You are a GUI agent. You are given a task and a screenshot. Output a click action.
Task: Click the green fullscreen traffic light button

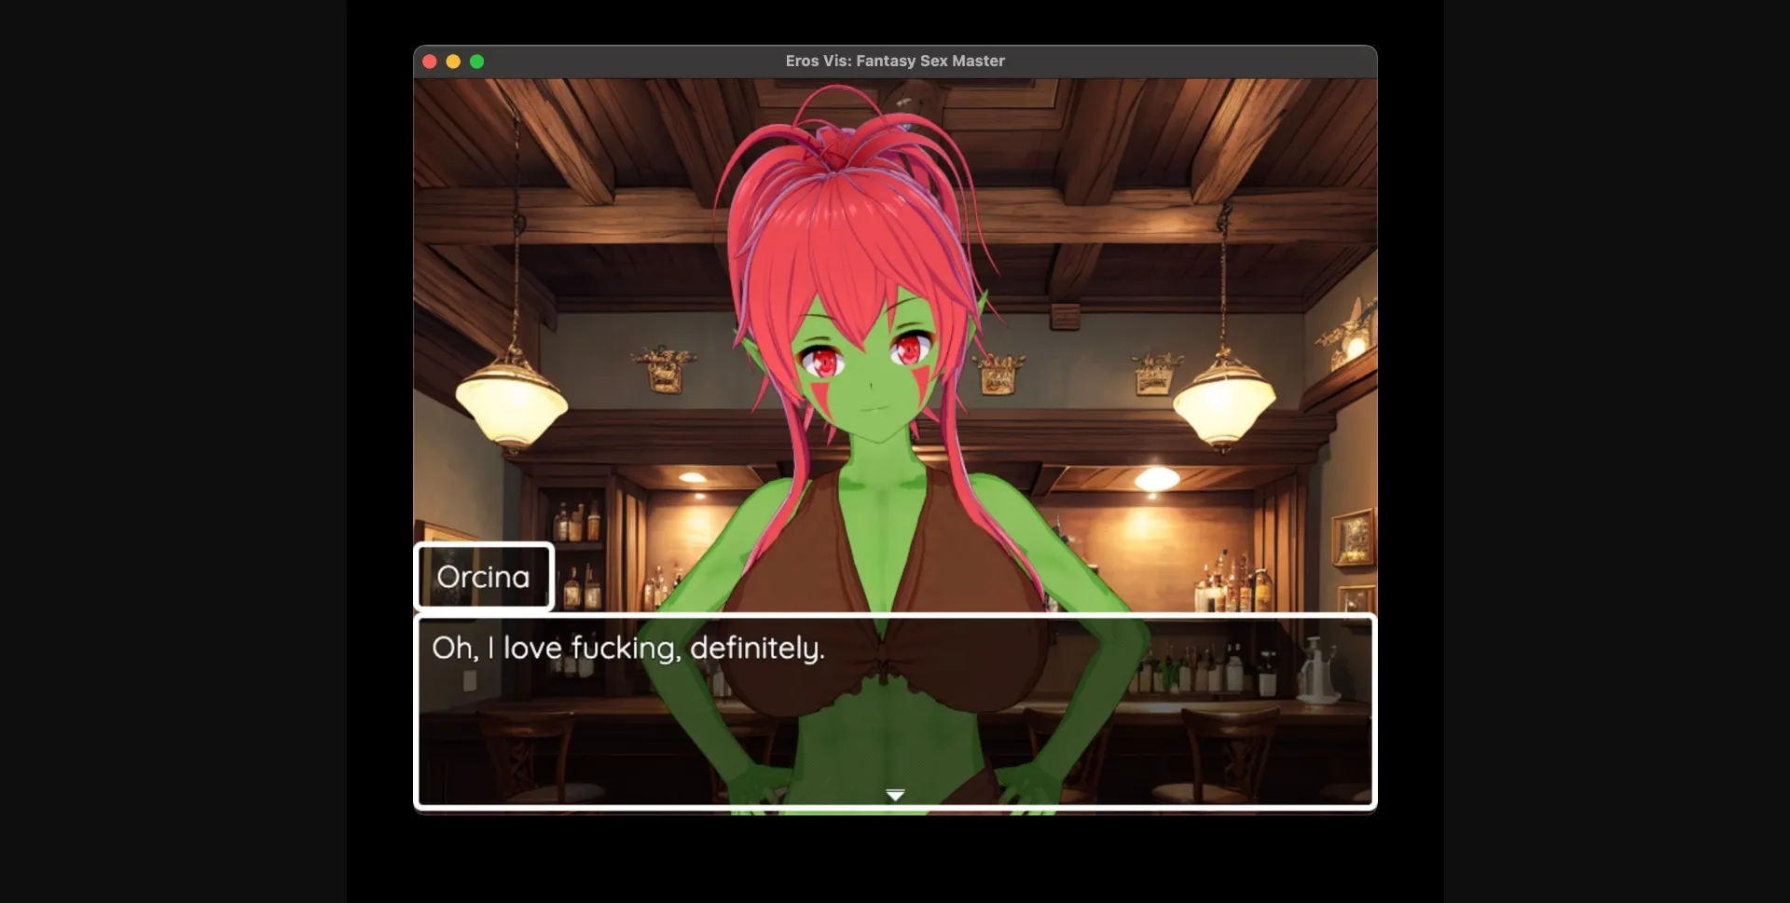click(477, 61)
